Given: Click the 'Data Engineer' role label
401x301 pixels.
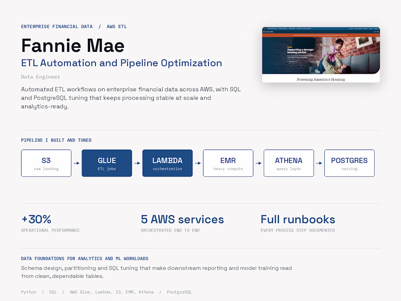Looking at the screenshot, I should [x=41, y=77].
